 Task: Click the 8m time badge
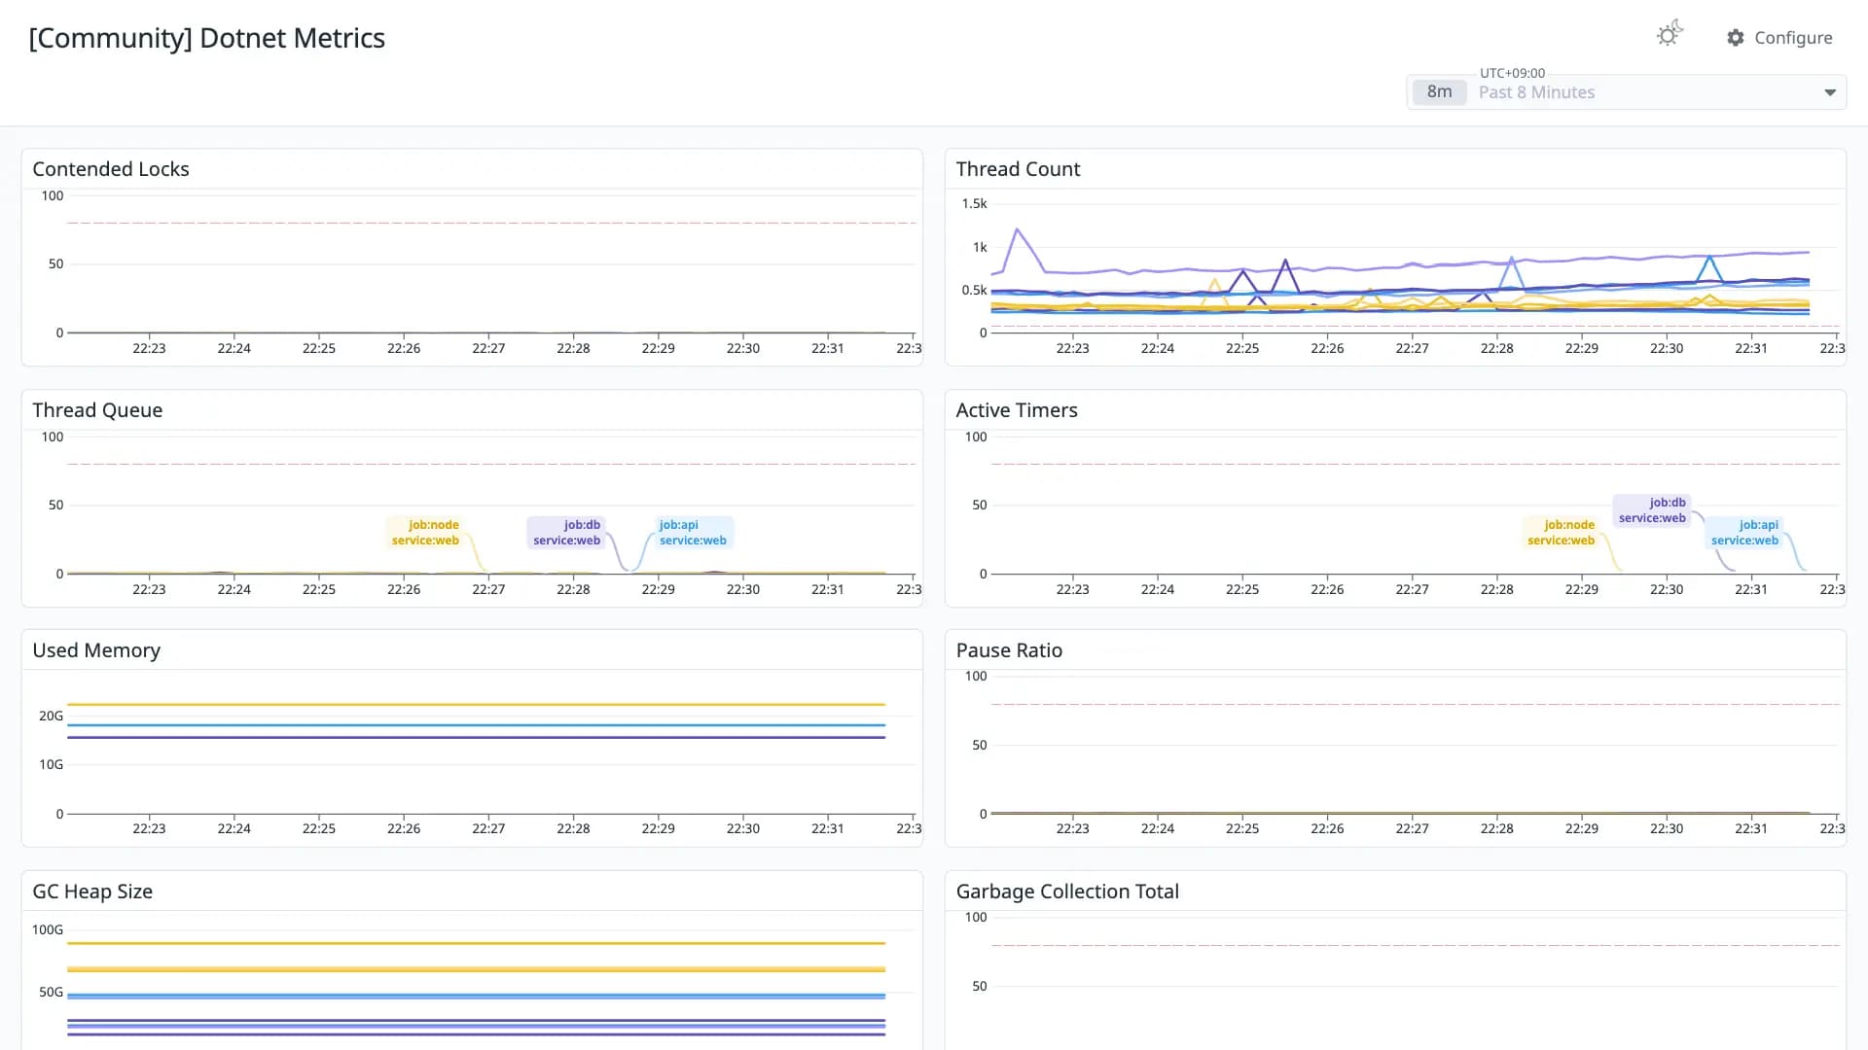[x=1439, y=92]
